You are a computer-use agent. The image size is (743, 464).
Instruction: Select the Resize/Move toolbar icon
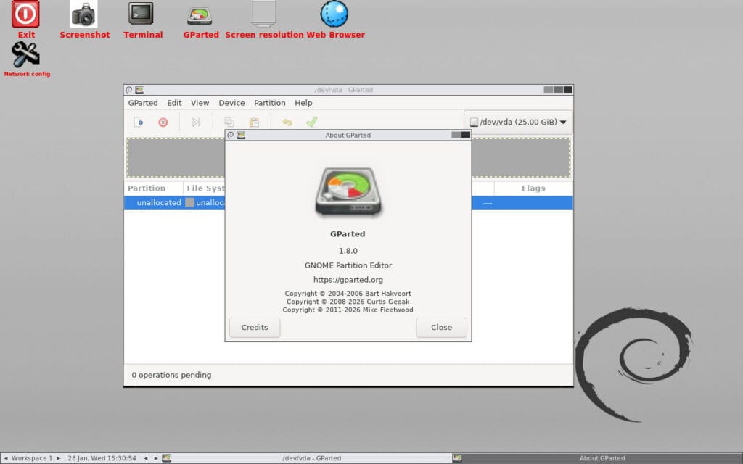coord(196,122)
